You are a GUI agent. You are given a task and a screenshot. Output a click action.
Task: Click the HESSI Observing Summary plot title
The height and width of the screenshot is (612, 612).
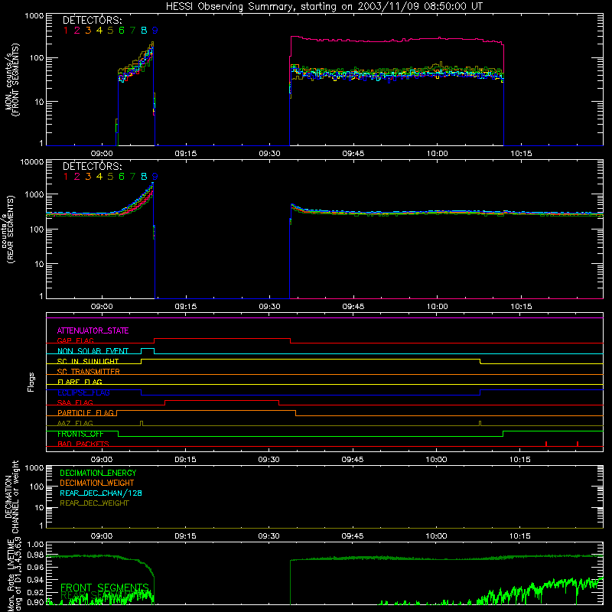324,7
